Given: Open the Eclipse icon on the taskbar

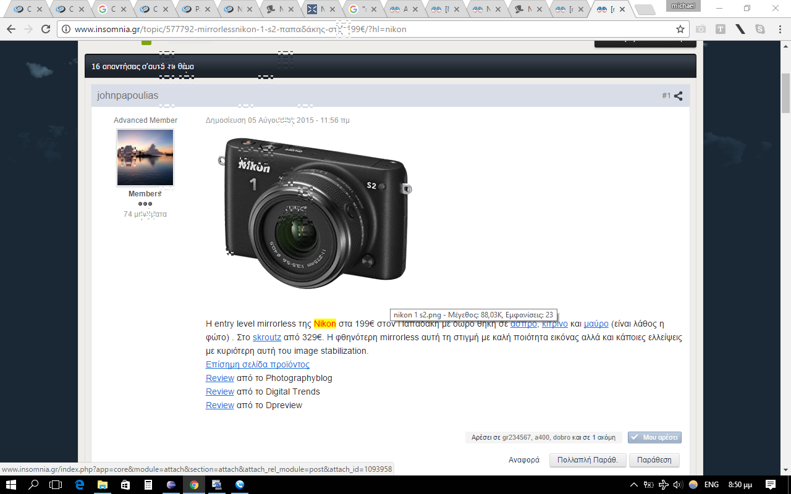Looking at the screenshot, I should pos(171,485).
